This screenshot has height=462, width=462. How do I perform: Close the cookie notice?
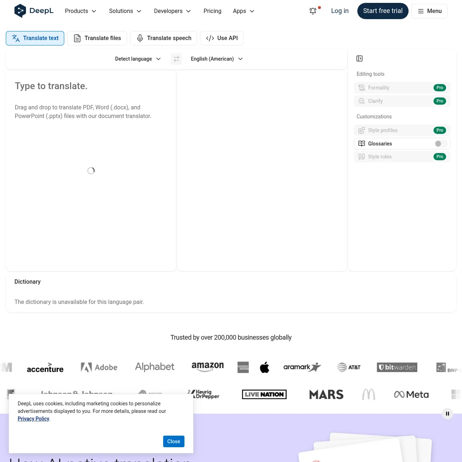tap(174, 441)
